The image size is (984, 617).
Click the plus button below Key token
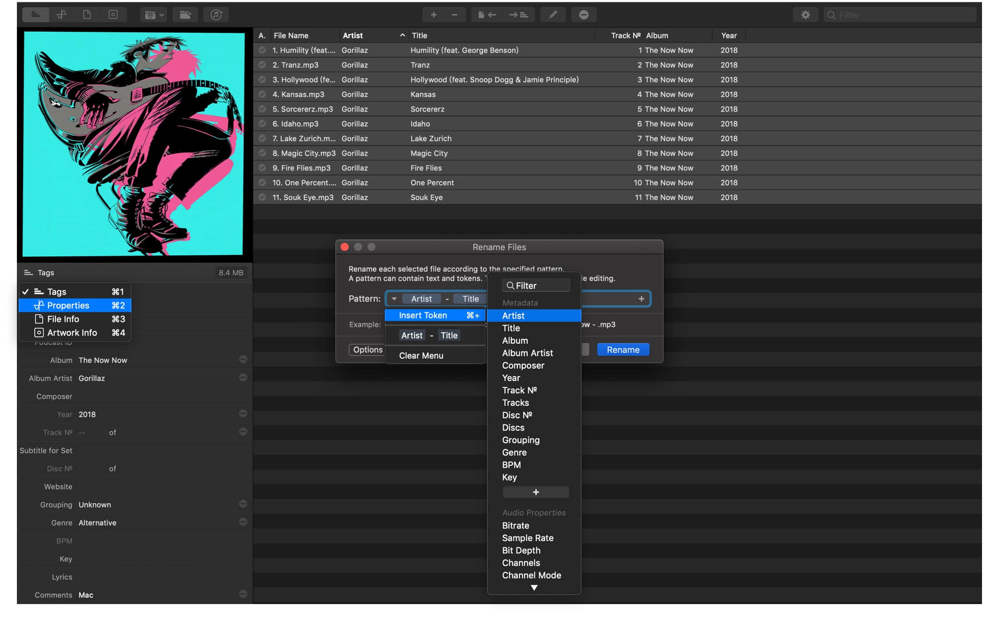click(536, 492)
